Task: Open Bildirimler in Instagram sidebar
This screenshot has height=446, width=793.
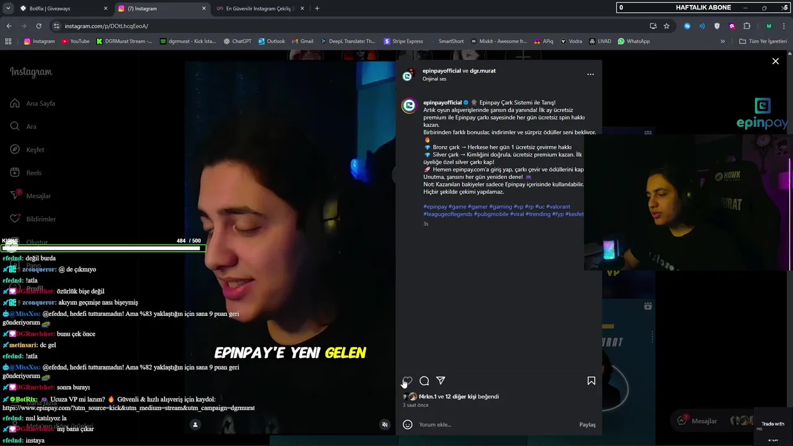Action: pyautogui.click(x=33, y=219)
